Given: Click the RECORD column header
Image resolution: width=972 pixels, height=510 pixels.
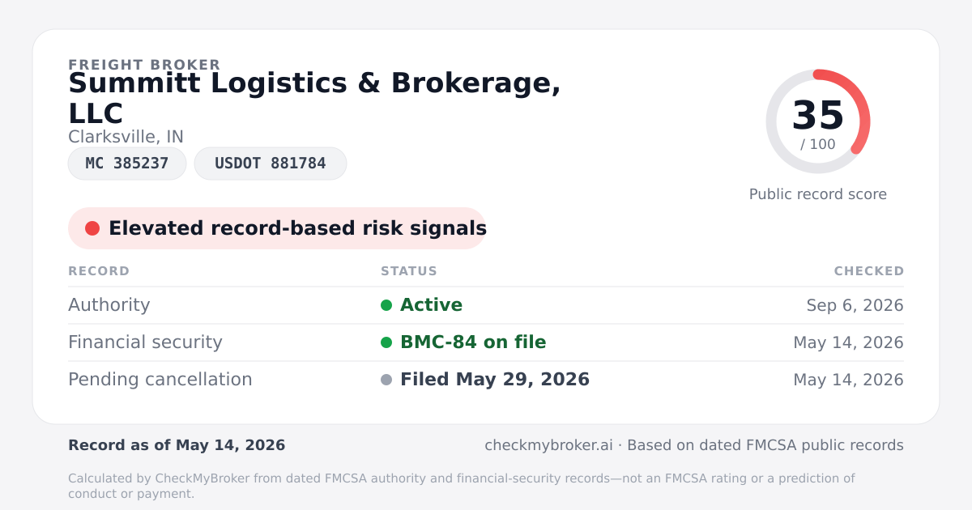Looking at the screenshot, I should 99,271.
